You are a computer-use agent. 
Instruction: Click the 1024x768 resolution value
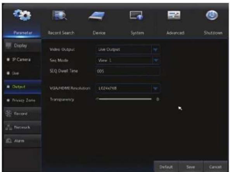[107, 88]
